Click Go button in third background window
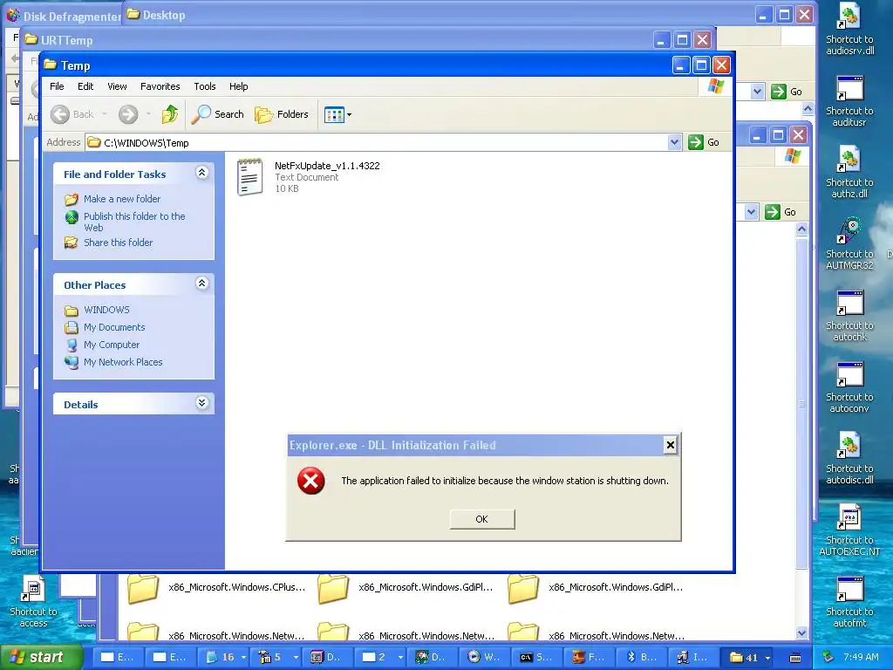The image size is (893, 670). (781, 212)
